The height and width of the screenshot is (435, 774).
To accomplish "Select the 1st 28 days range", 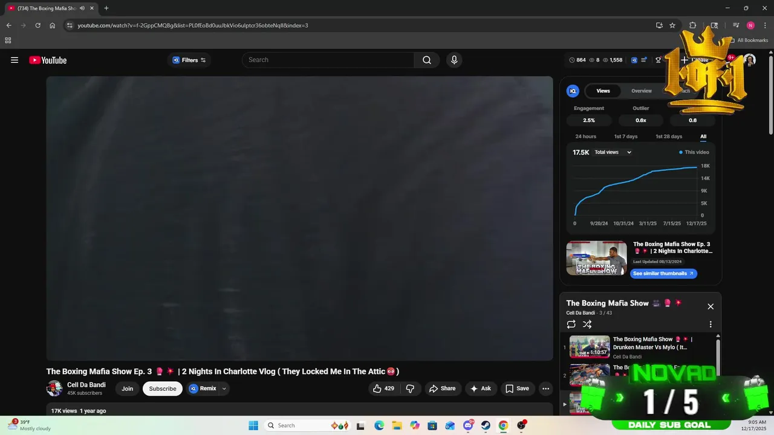I will [669, 137].
